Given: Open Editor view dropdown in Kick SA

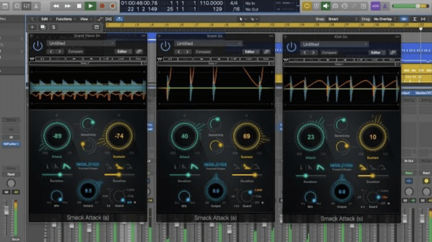Looking at the screenshot, I should point(377,53).
